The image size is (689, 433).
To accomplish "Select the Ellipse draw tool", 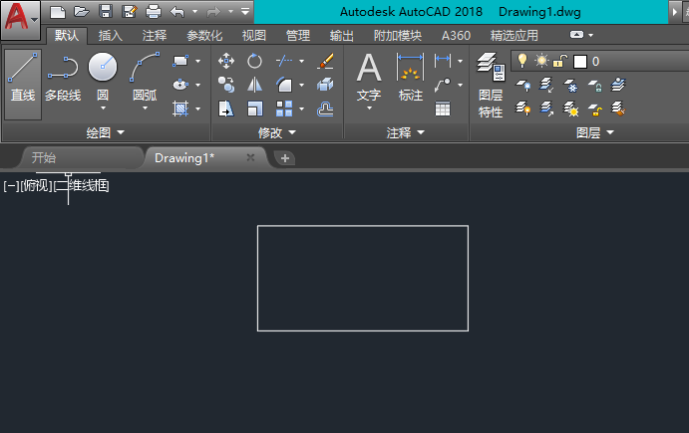I will click(180, 85).
